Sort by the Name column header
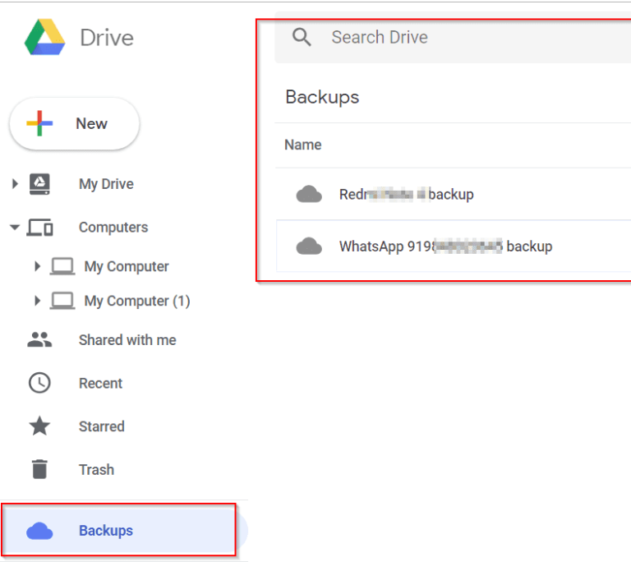Viewport: 631px width, 562px height. (x=303, y=145)
